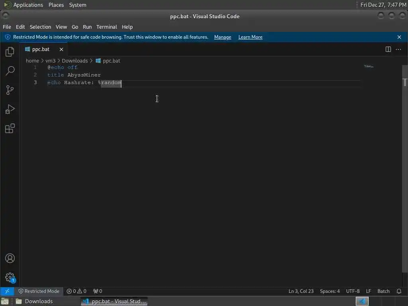Open the Terminal menu
This screenshot has height=306, width=408.
click(107, 27)
